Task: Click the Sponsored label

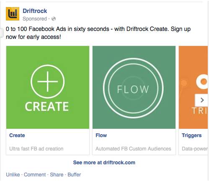Action: [x=35, y=19]
